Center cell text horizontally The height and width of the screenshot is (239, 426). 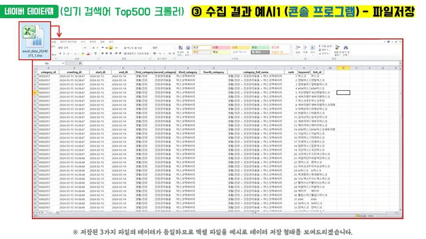tap(107, 54)
